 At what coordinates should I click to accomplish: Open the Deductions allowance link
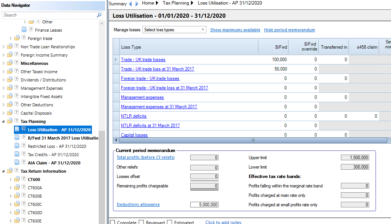[x=138, y=204]
